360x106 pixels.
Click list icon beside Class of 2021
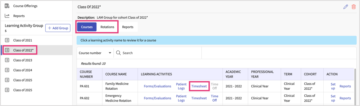[7, 40]
